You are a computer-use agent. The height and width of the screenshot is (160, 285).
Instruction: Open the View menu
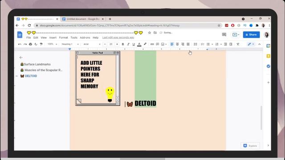[x=44, y=37]
